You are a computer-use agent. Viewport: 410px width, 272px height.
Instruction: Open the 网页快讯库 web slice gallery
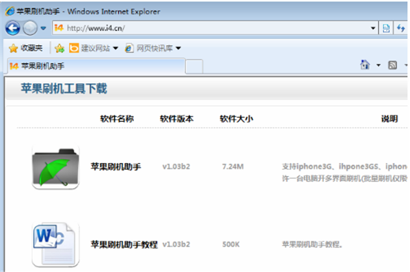click(x=152, y=48)
